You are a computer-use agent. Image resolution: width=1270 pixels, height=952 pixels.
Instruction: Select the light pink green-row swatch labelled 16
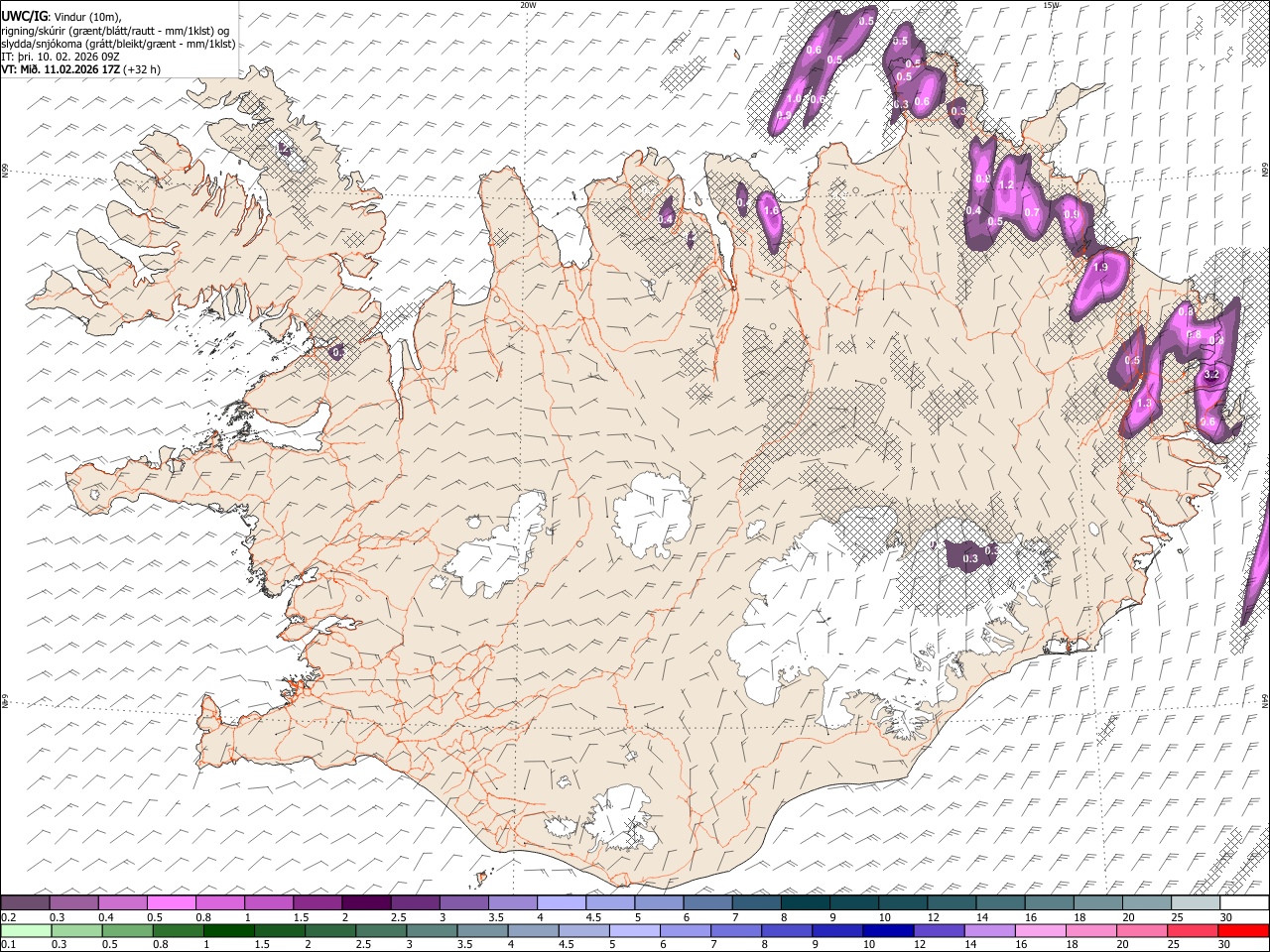[x=1040, y=930]
